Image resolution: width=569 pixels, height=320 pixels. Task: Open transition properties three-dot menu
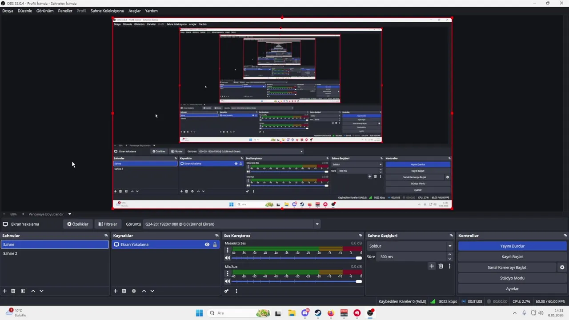tap(449, 266)
